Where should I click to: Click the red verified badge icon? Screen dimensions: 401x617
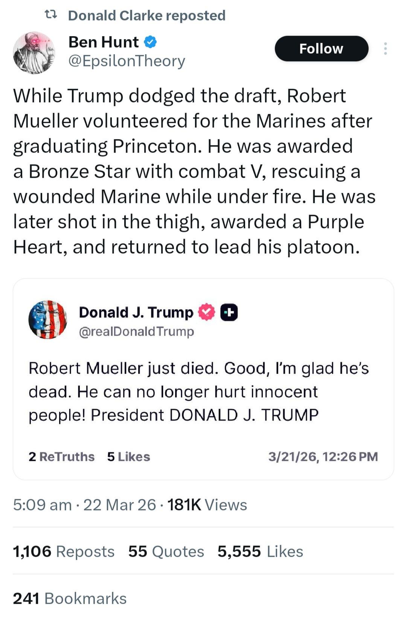click(206, 312)
